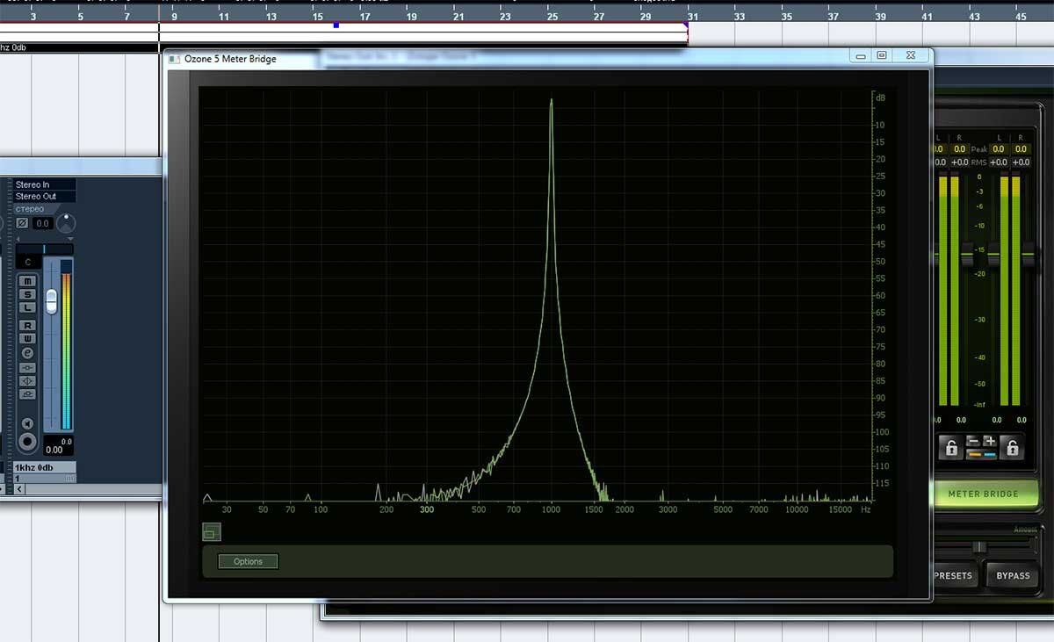This screenshot has width=1054, height=642.
Task: Open Ozone Presets
Action: tap(954, 576)
